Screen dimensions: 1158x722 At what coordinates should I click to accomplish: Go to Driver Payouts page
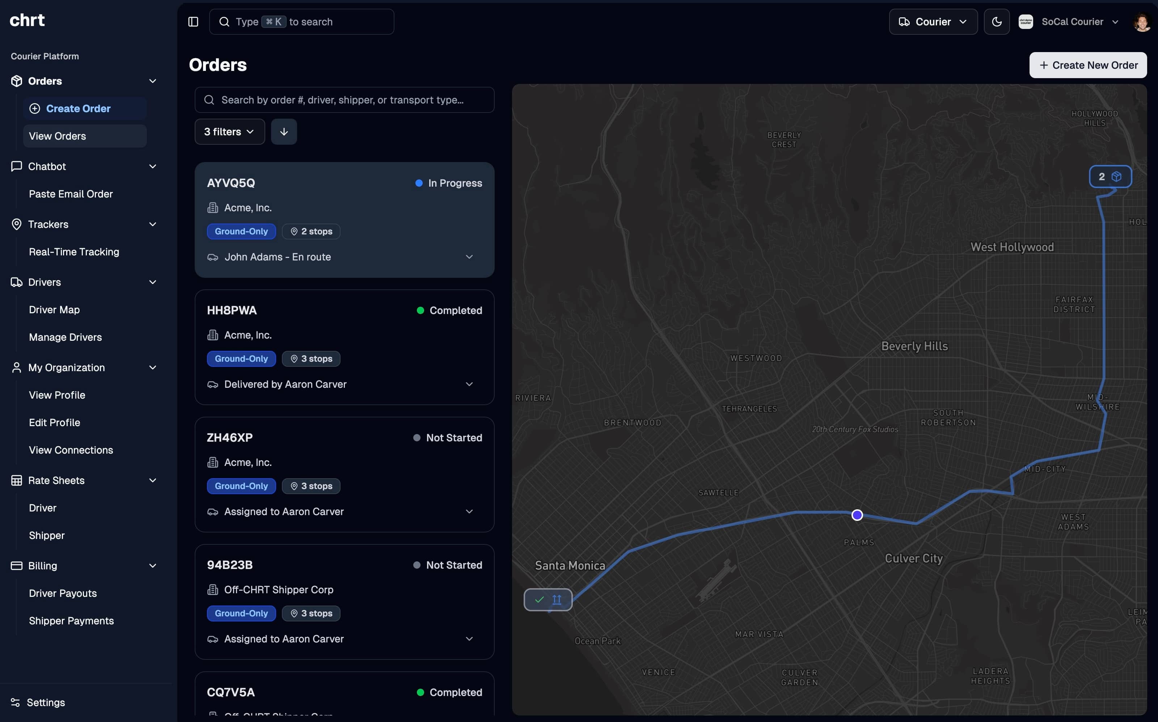(63, 593)
